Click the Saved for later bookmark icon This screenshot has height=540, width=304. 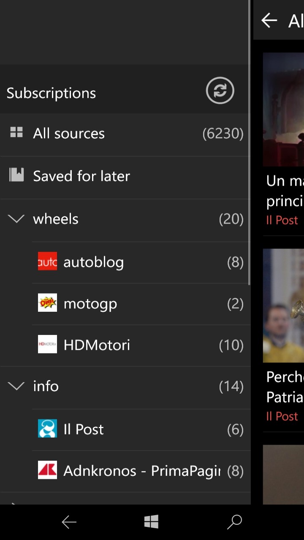coord(16,175)
